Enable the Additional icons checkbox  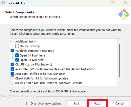12,42
